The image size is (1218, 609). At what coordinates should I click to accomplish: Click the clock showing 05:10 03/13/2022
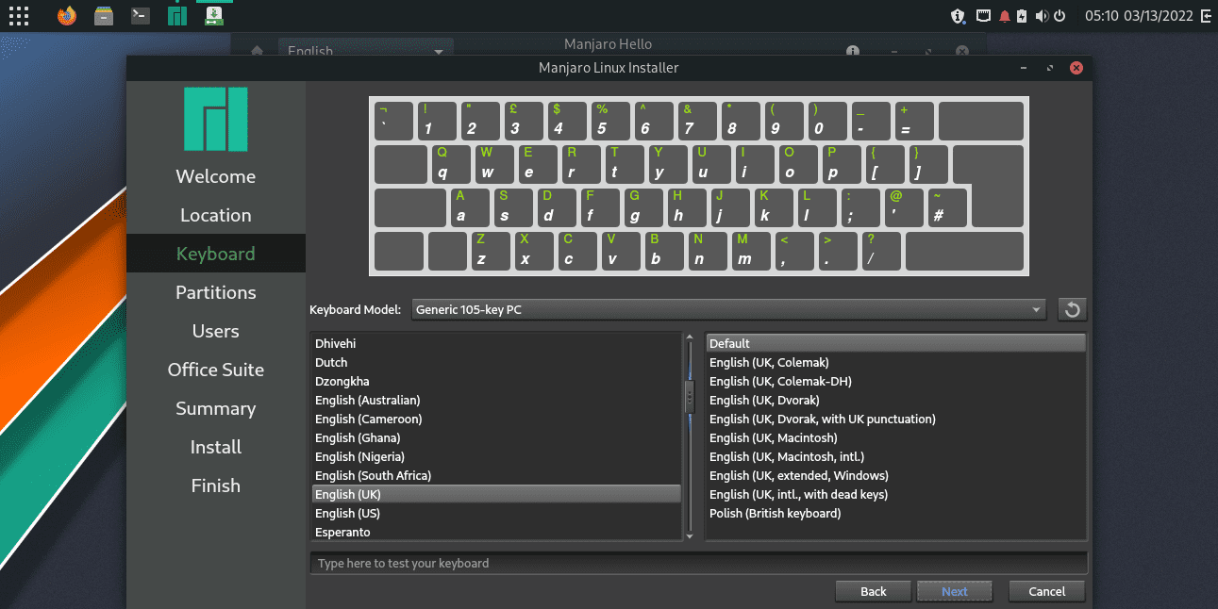pos(1139,16)
